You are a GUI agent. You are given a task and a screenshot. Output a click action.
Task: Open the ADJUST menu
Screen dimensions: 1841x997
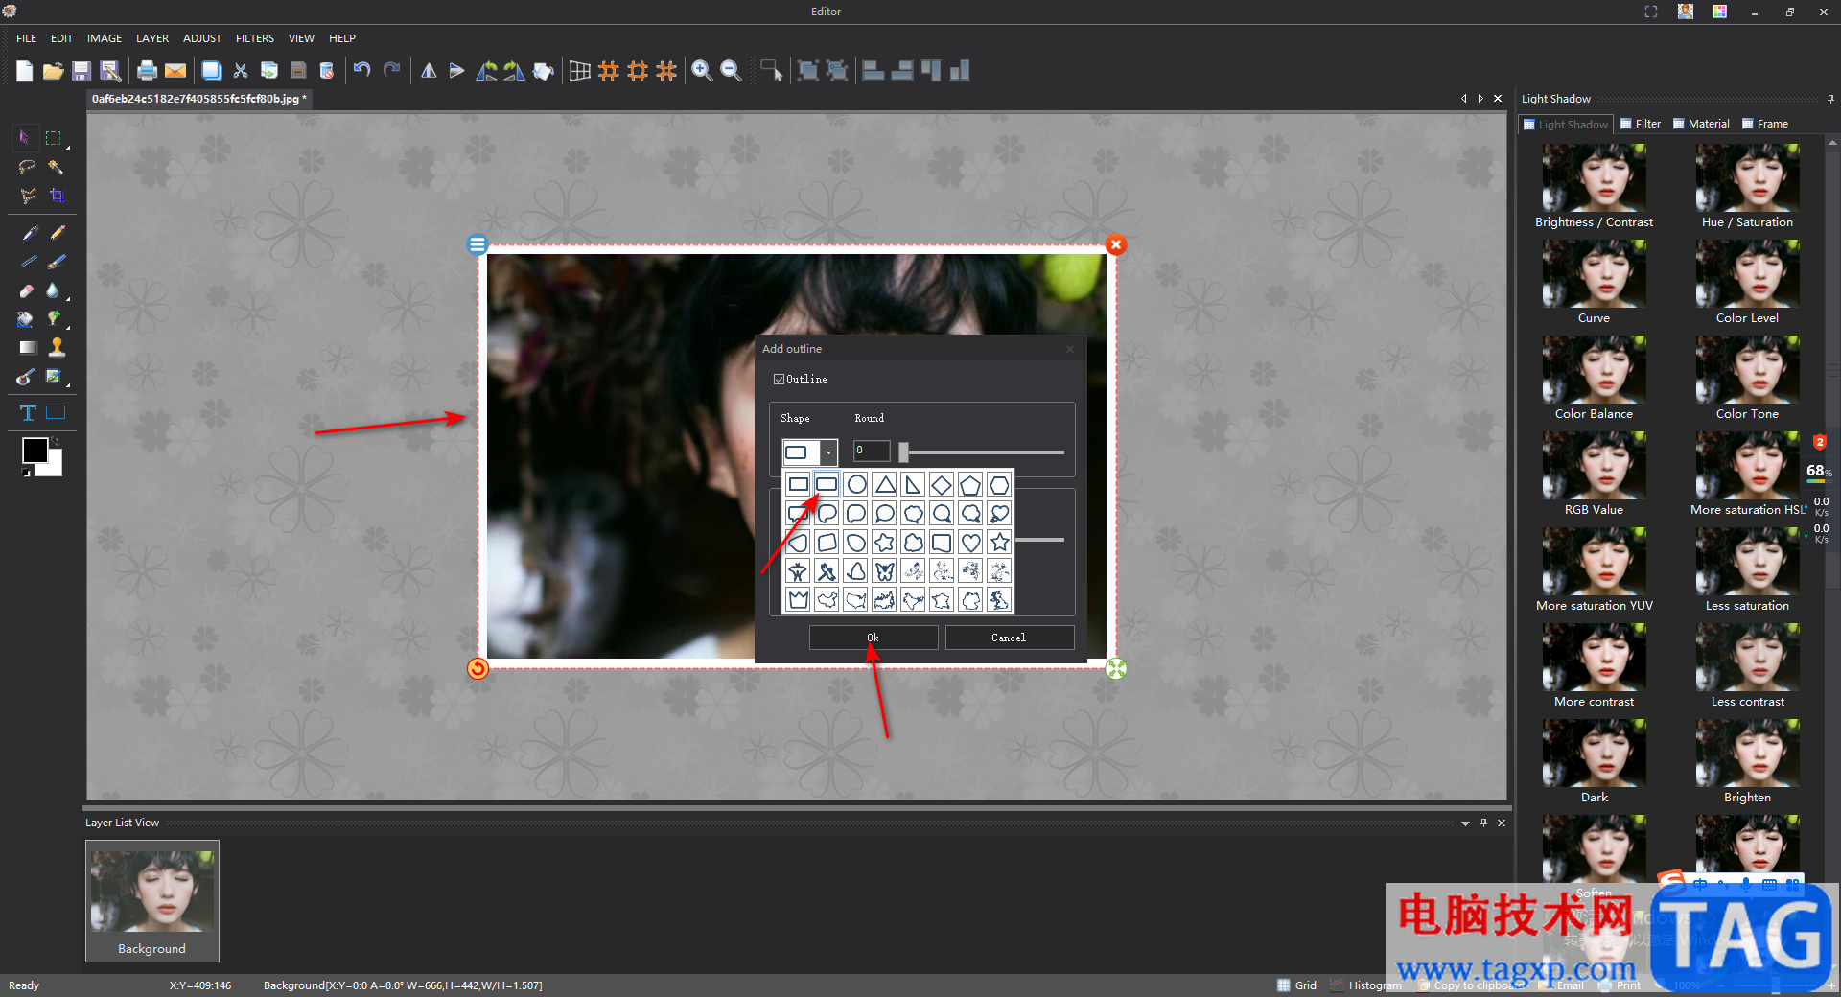[x=202, y=38]
